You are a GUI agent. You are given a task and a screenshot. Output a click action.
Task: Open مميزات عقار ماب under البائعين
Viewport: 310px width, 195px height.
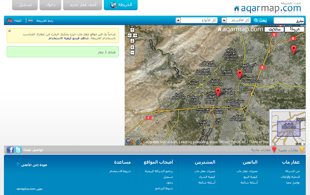[247, 171]
